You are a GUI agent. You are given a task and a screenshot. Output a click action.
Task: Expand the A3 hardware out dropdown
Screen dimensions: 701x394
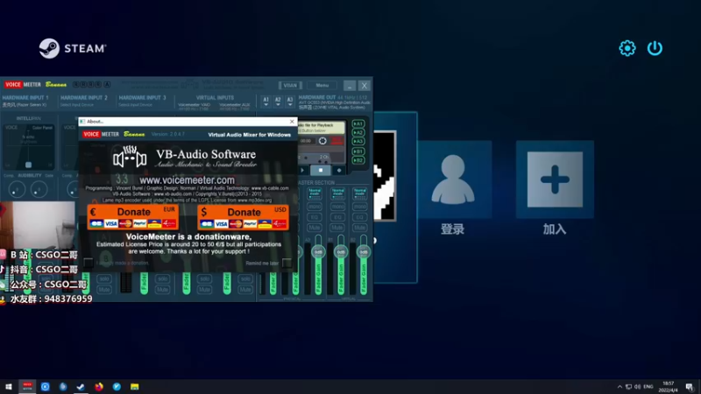pyautogui.click(x=290, y=102)
